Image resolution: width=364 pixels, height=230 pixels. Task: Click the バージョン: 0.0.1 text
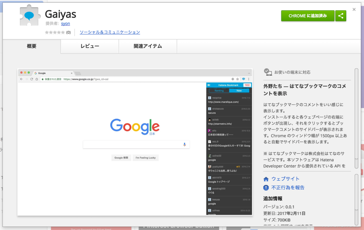coord(279,207)
